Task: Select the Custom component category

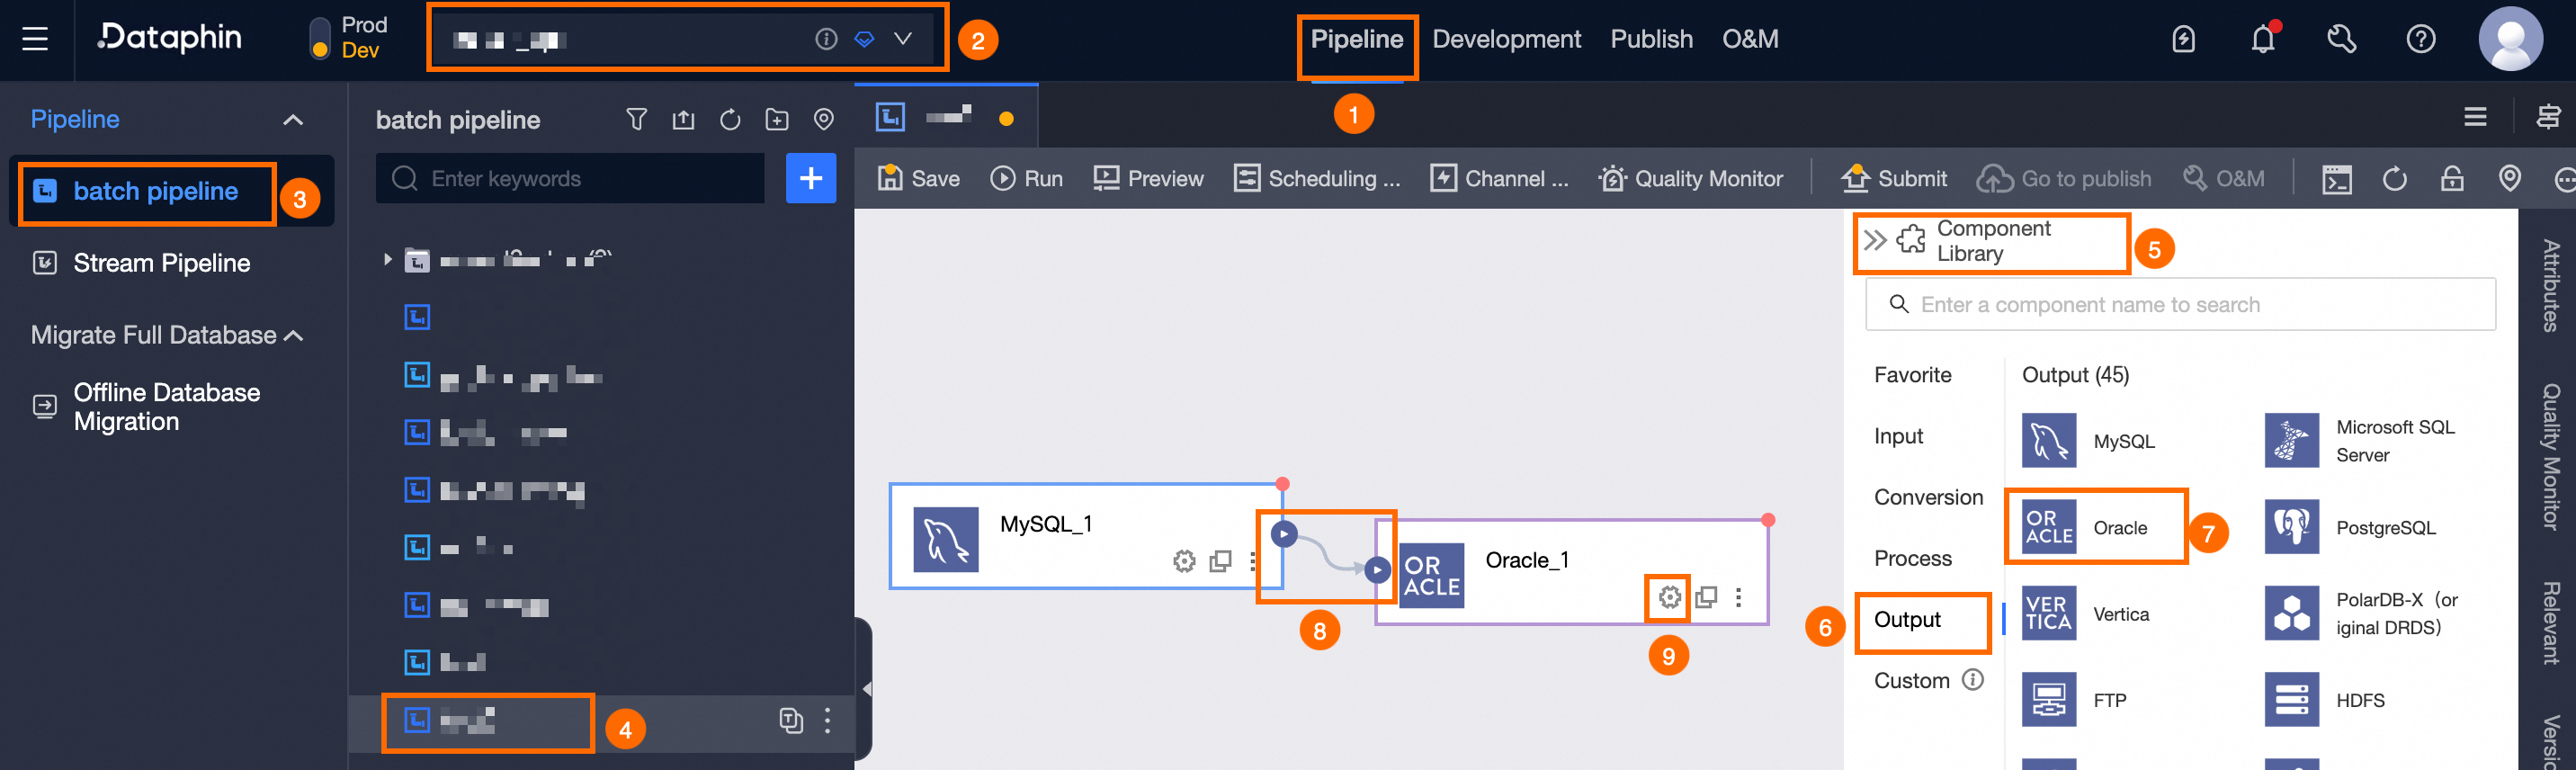Action: (x=1911, y=680)
